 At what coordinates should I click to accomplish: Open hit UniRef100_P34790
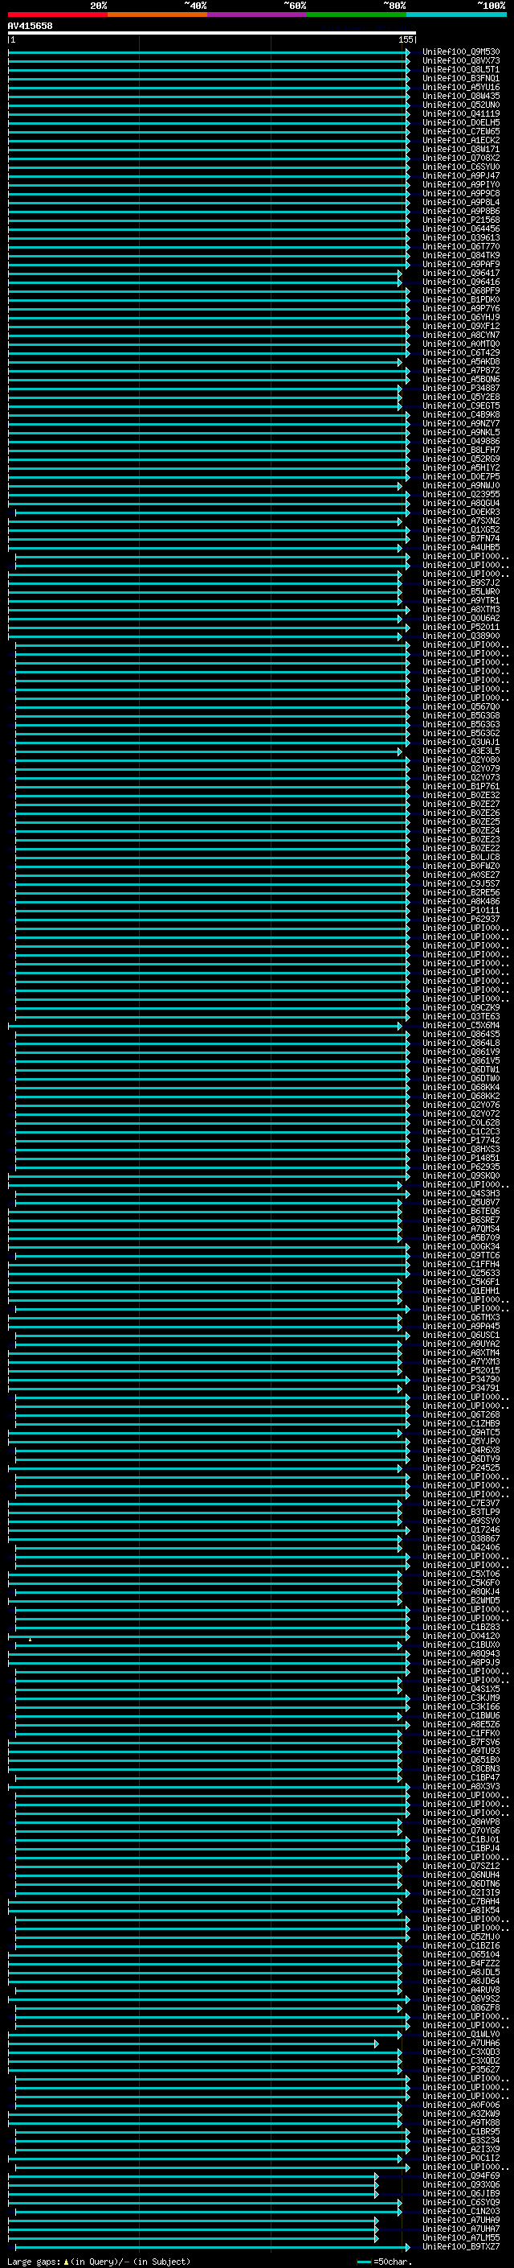[x=460, y=1380]
